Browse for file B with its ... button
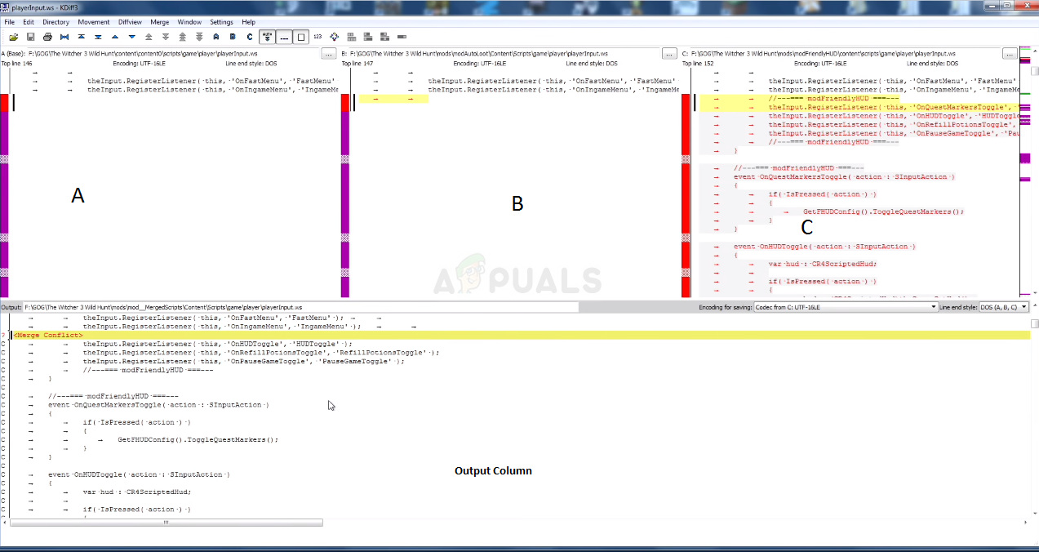Screen dimensions: 1039x552 (668, 54)
